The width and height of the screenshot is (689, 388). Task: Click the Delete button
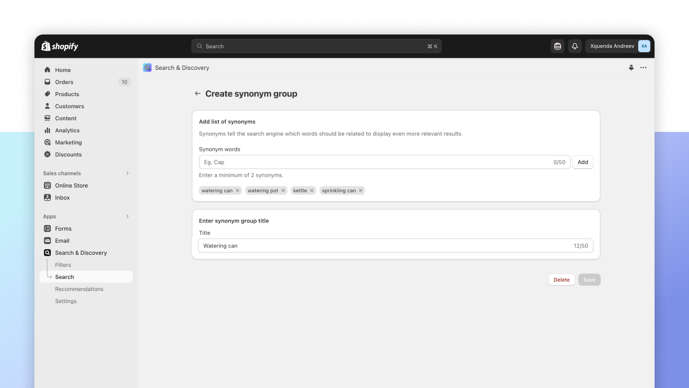coord(561,279)
